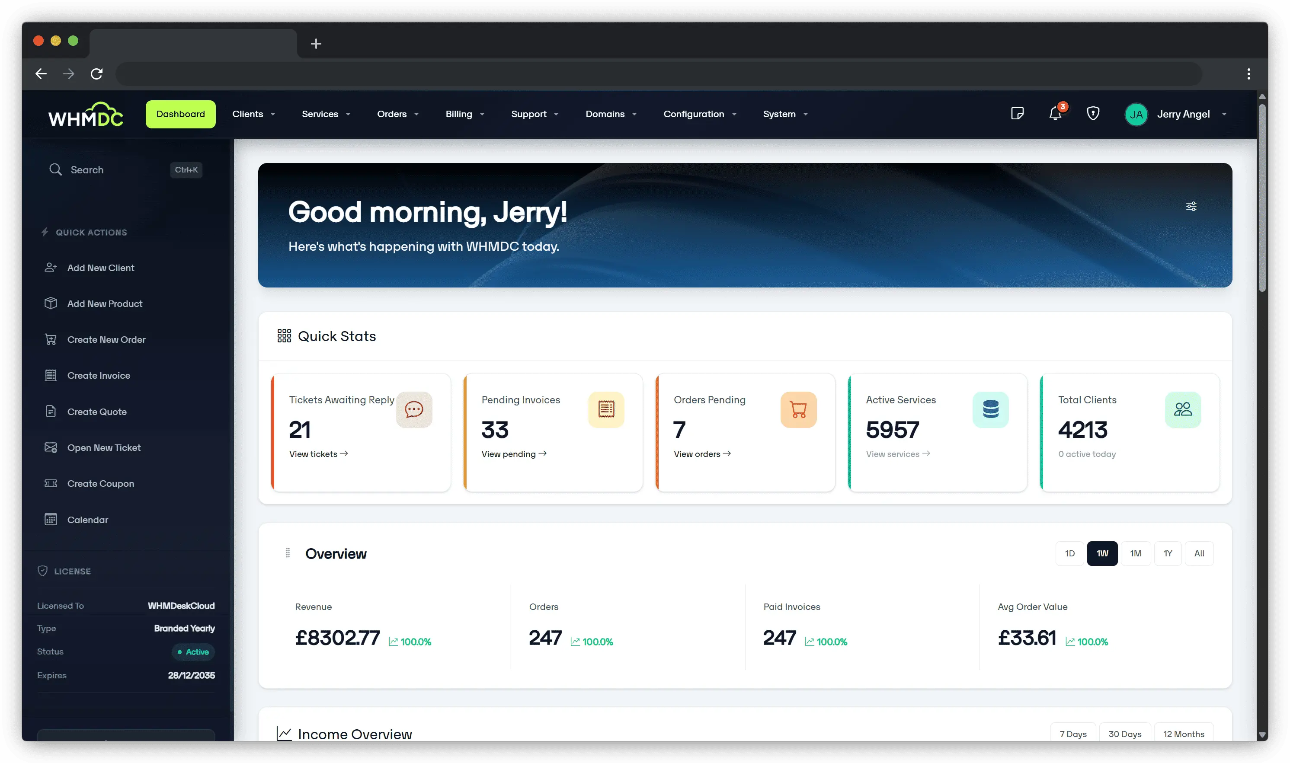The height and width of the screenshot is (763, 1290).
Task: Open the notifications bell
Action: (x=1054, y=114)
